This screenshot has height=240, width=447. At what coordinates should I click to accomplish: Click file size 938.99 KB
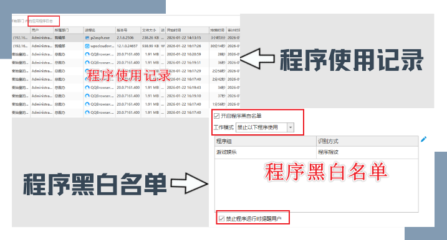coord(150,46)
